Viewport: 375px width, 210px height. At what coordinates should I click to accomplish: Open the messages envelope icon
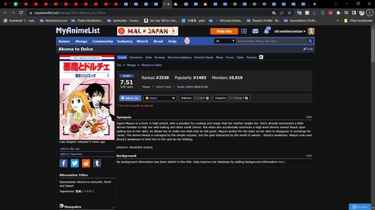pos(255,31)
